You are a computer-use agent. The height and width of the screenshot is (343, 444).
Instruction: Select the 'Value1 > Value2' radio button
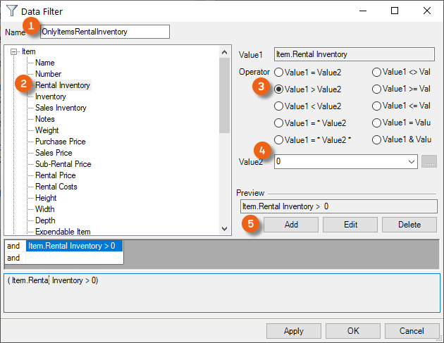[x=279, y=89]
